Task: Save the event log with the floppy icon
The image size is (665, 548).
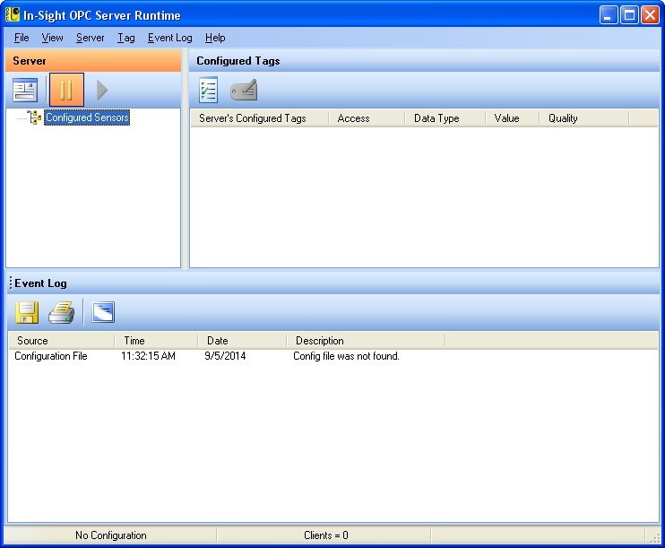Action: pyautogui.click(x=27, y=313)
